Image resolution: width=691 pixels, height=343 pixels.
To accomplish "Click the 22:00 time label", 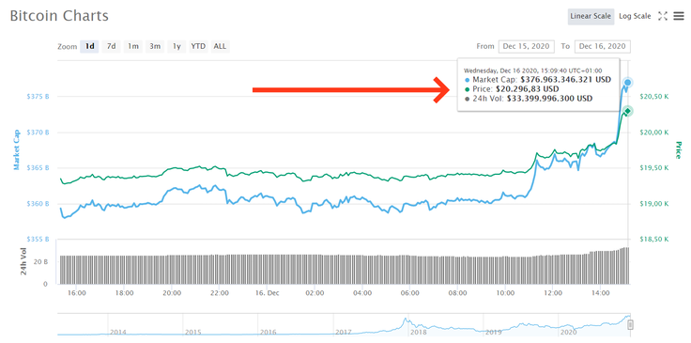I will click(220, 293).
